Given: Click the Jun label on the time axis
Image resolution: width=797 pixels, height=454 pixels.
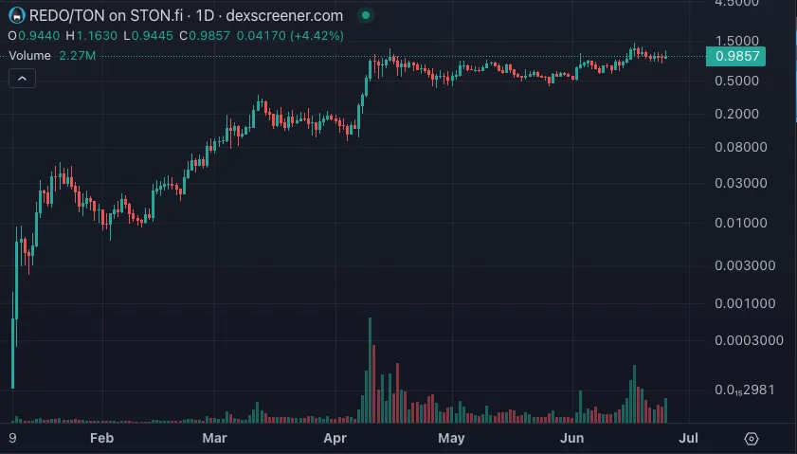Looking at the screenshot, I should [x=571, y=439].
